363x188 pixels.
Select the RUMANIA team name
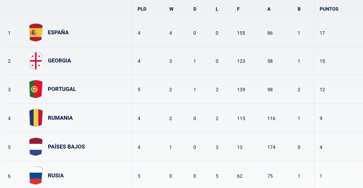(60, 118)
